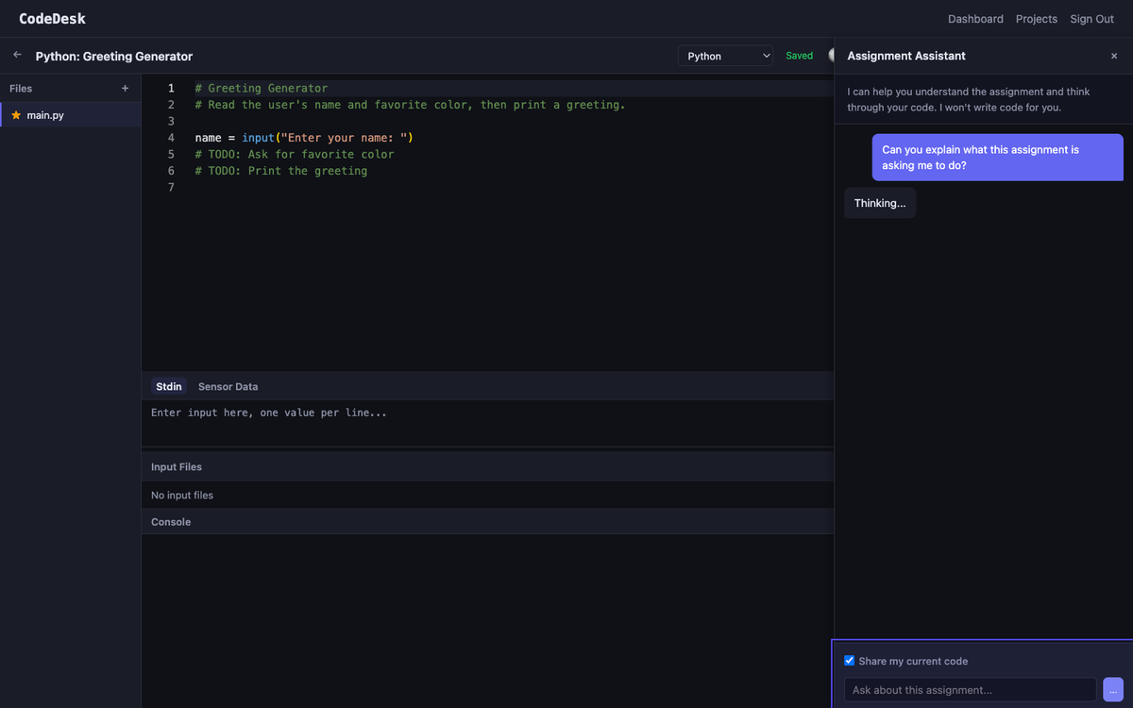The height and width of the screenshot is (708, 1133).
Task: Click the star icon next to main.py
Action: click(x=16, y=115)
